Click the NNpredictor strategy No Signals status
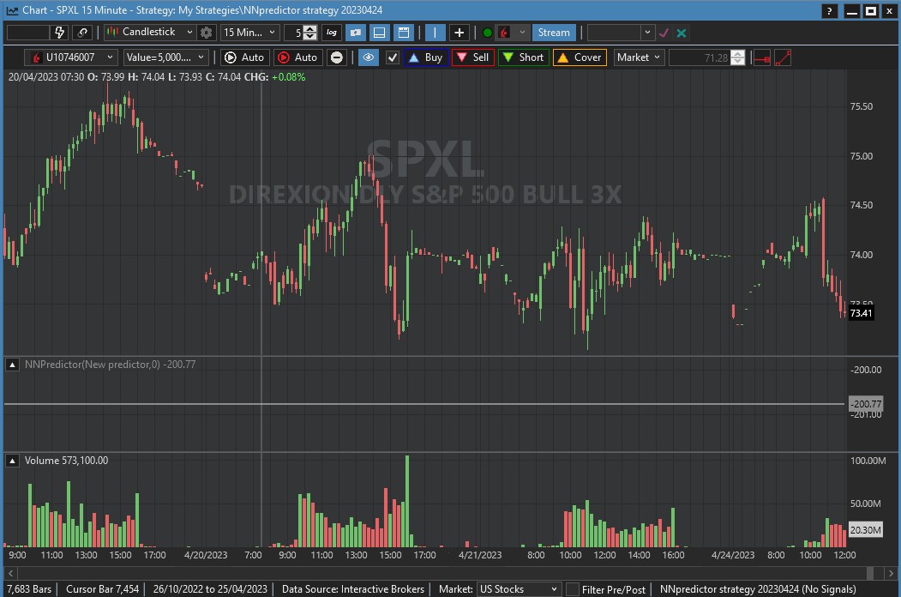This screenshot has height=597, width=901. tap(758, 589)
